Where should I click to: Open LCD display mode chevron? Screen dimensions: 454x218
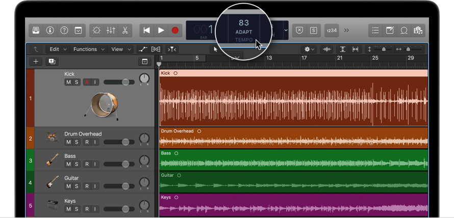point(286,31)
